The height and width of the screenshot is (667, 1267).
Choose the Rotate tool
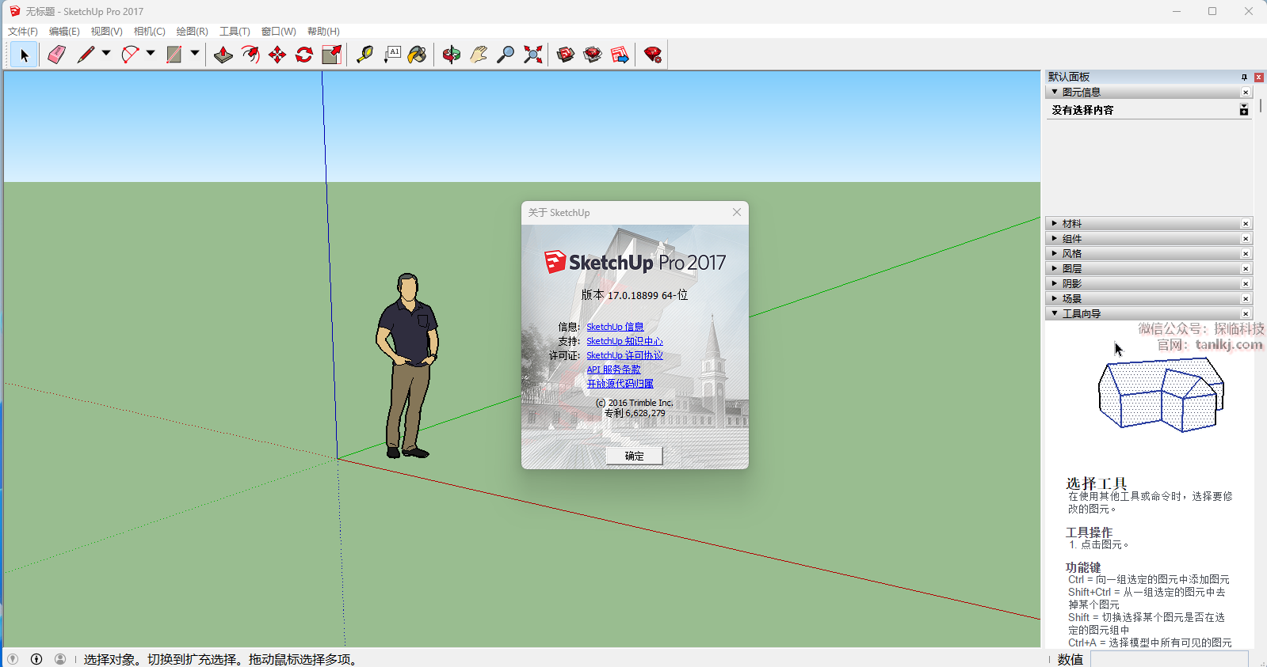[x=304, y=55]
